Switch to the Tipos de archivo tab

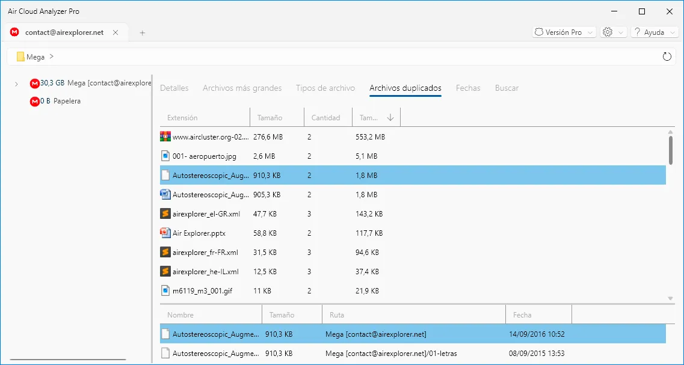[325, 88]
